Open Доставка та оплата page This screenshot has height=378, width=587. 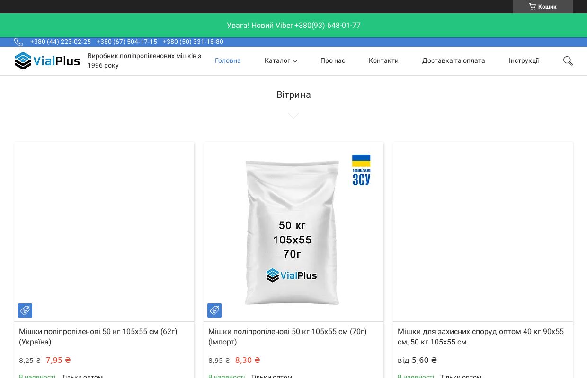[x=454, y=60]
